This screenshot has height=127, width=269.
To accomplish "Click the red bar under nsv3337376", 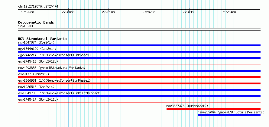I will 214,109.
